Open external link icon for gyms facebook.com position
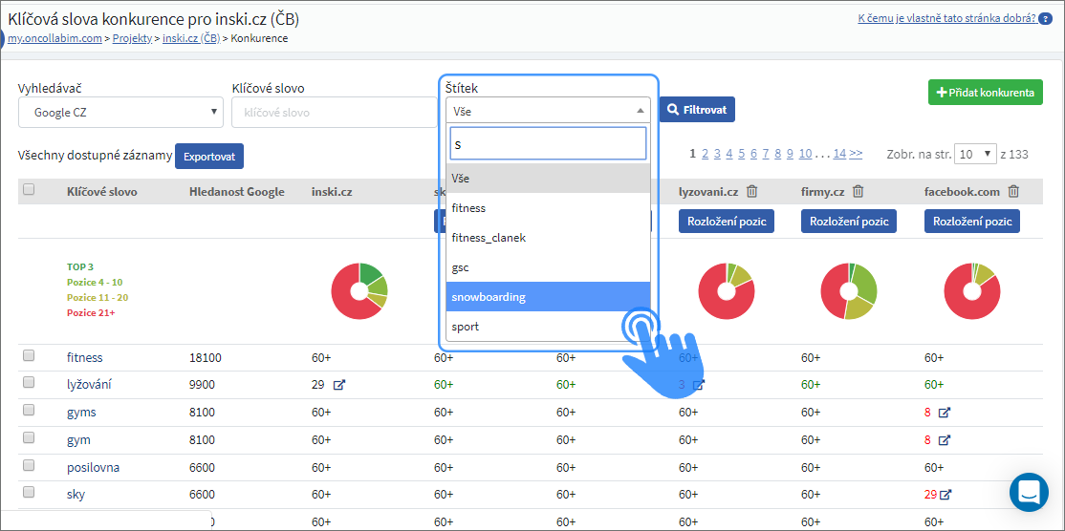 pos(945,413)
